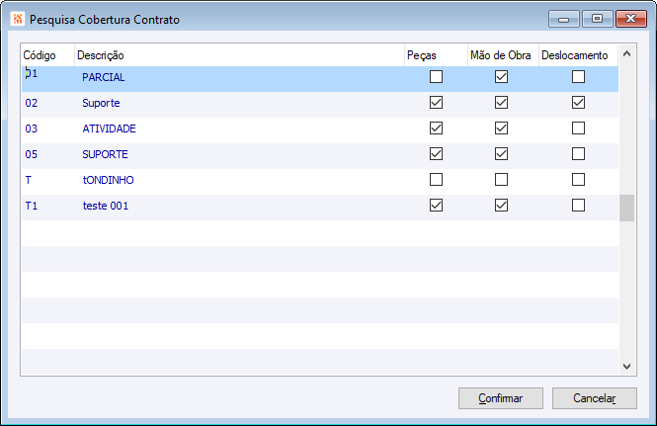Click the vertical scrollbar thumb
657x426 pixels.
tap(627, 208)
